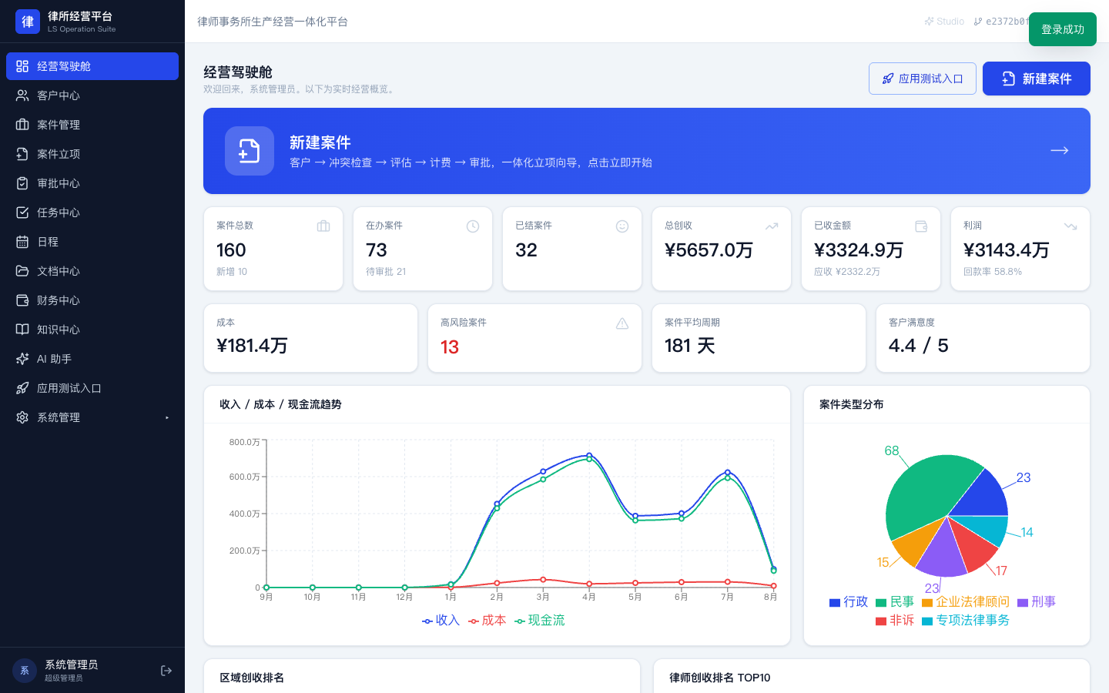
Task: Click the Studio link in top bar
Action: [944, 22]
